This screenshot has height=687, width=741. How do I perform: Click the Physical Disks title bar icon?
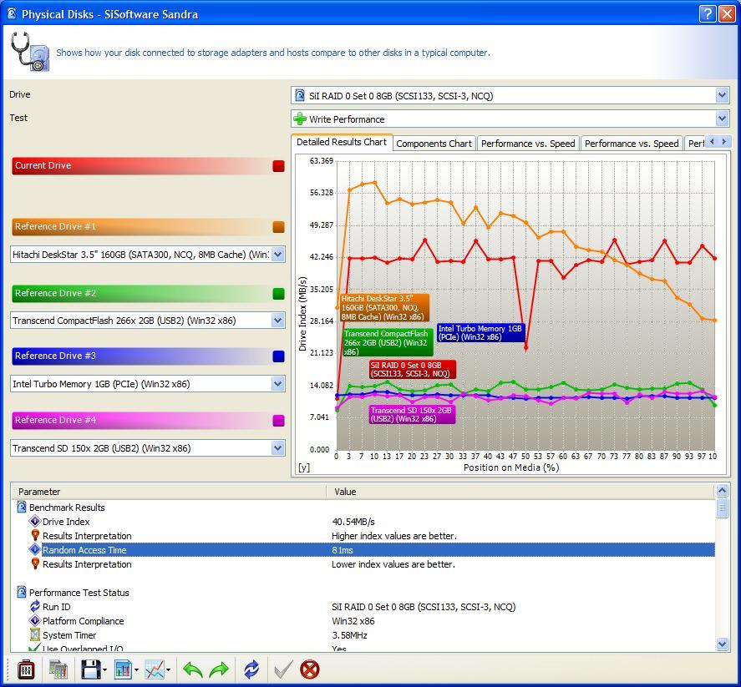[12, 13]
